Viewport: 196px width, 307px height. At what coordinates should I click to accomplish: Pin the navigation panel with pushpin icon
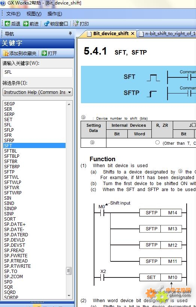[70, 34]
